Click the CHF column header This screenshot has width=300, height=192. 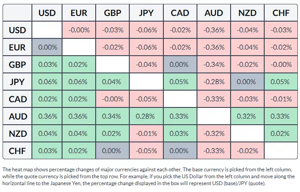[281, 13]
